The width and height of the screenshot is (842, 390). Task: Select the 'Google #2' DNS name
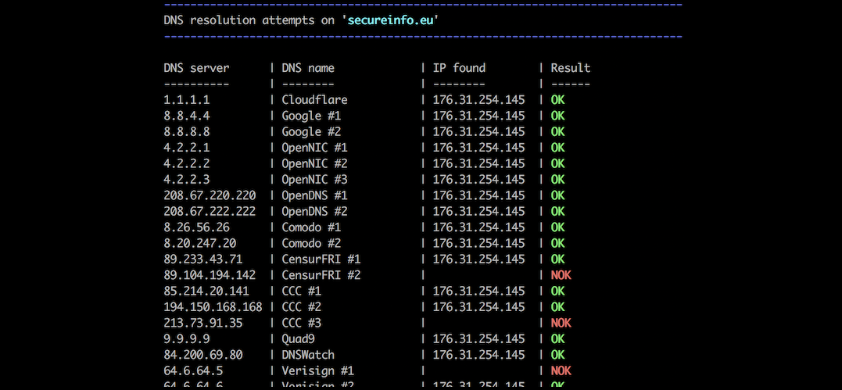(x=311, y=131)
